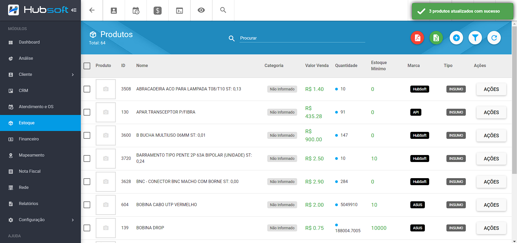Sort table by Valor Venda column header
This screenshot has height=243, width=517.
tap(317, 66)
